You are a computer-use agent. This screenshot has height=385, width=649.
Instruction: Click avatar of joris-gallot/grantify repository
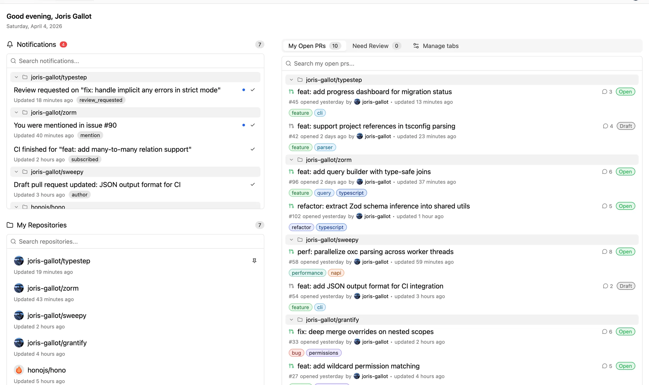[19, 343]
